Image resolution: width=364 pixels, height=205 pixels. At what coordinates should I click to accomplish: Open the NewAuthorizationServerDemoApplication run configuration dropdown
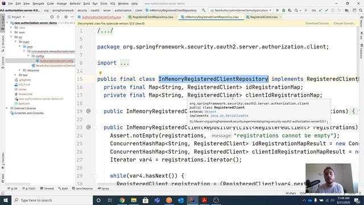coord(241,10)
